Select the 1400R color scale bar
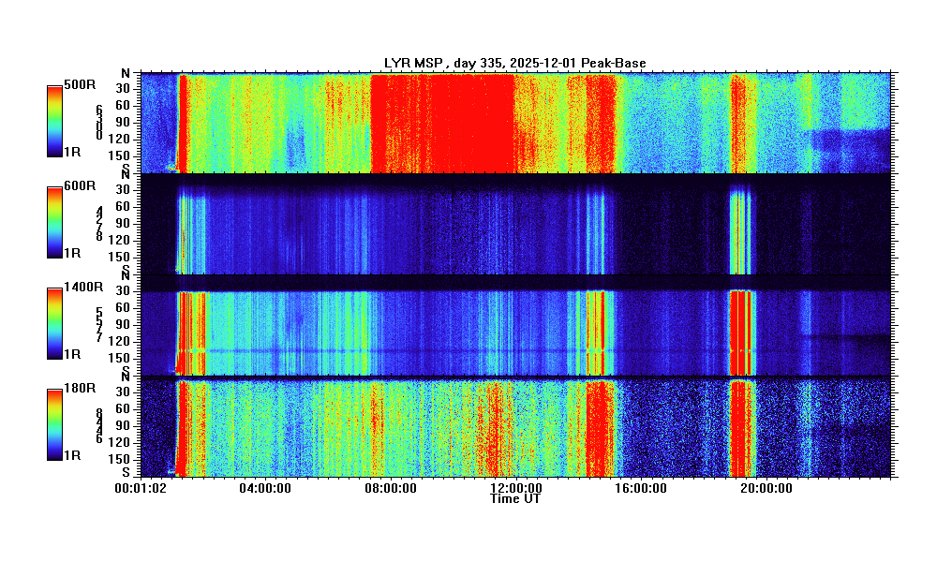 [56, 322]
